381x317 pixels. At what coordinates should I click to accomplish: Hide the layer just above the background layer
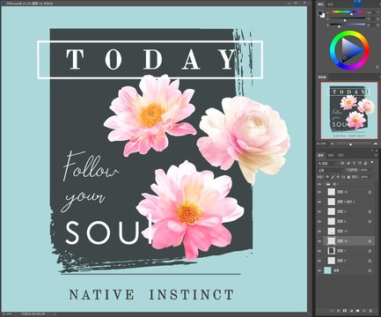click(x=319, y=261)
